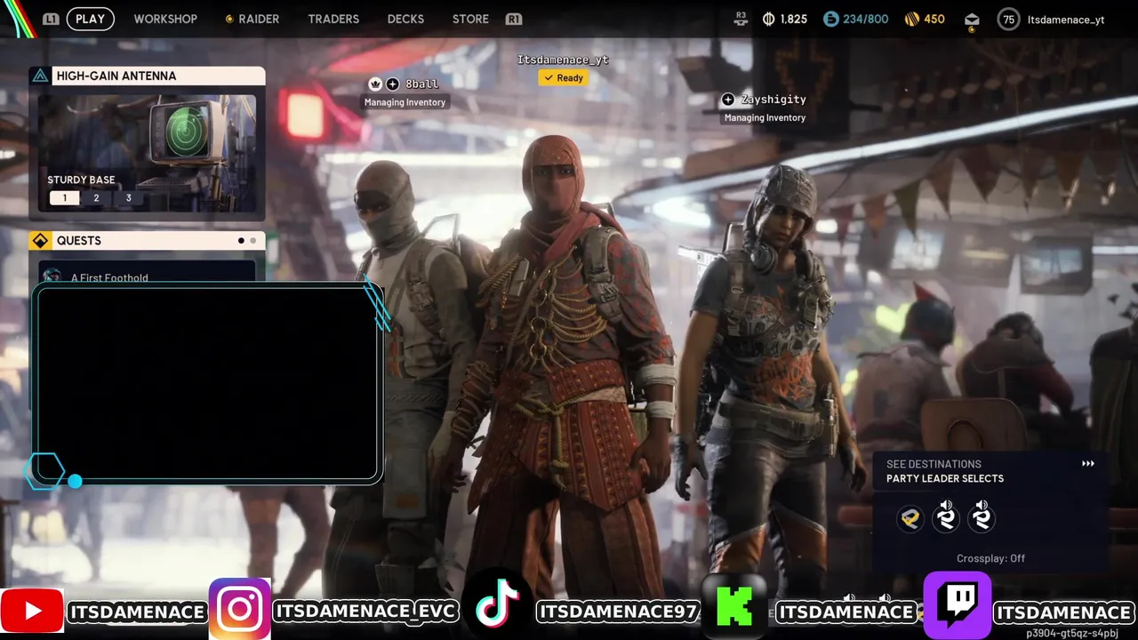Click the crown leader icon beside 8ball
The width and height of the screenshot is (1138, 640).
(375, 84)
